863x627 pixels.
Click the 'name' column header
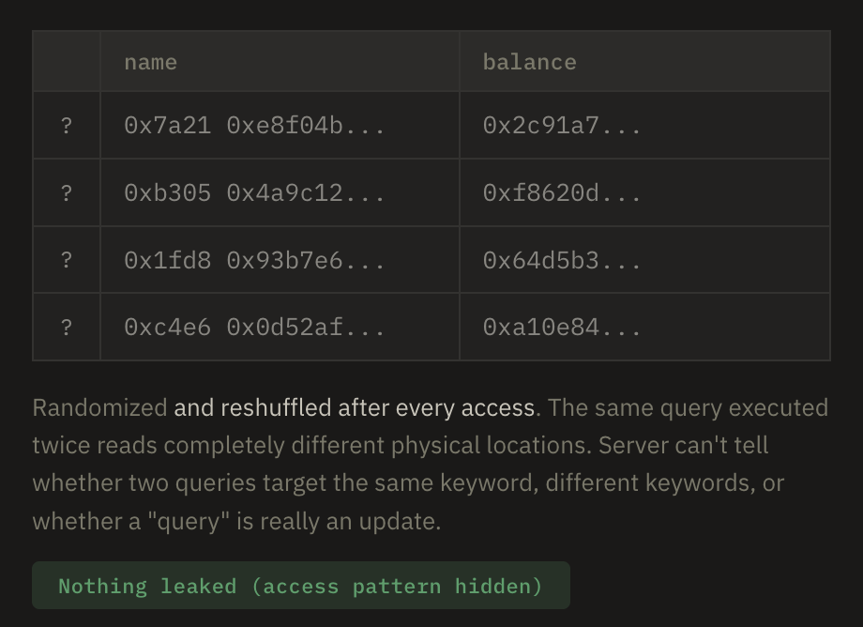(151, 62)
